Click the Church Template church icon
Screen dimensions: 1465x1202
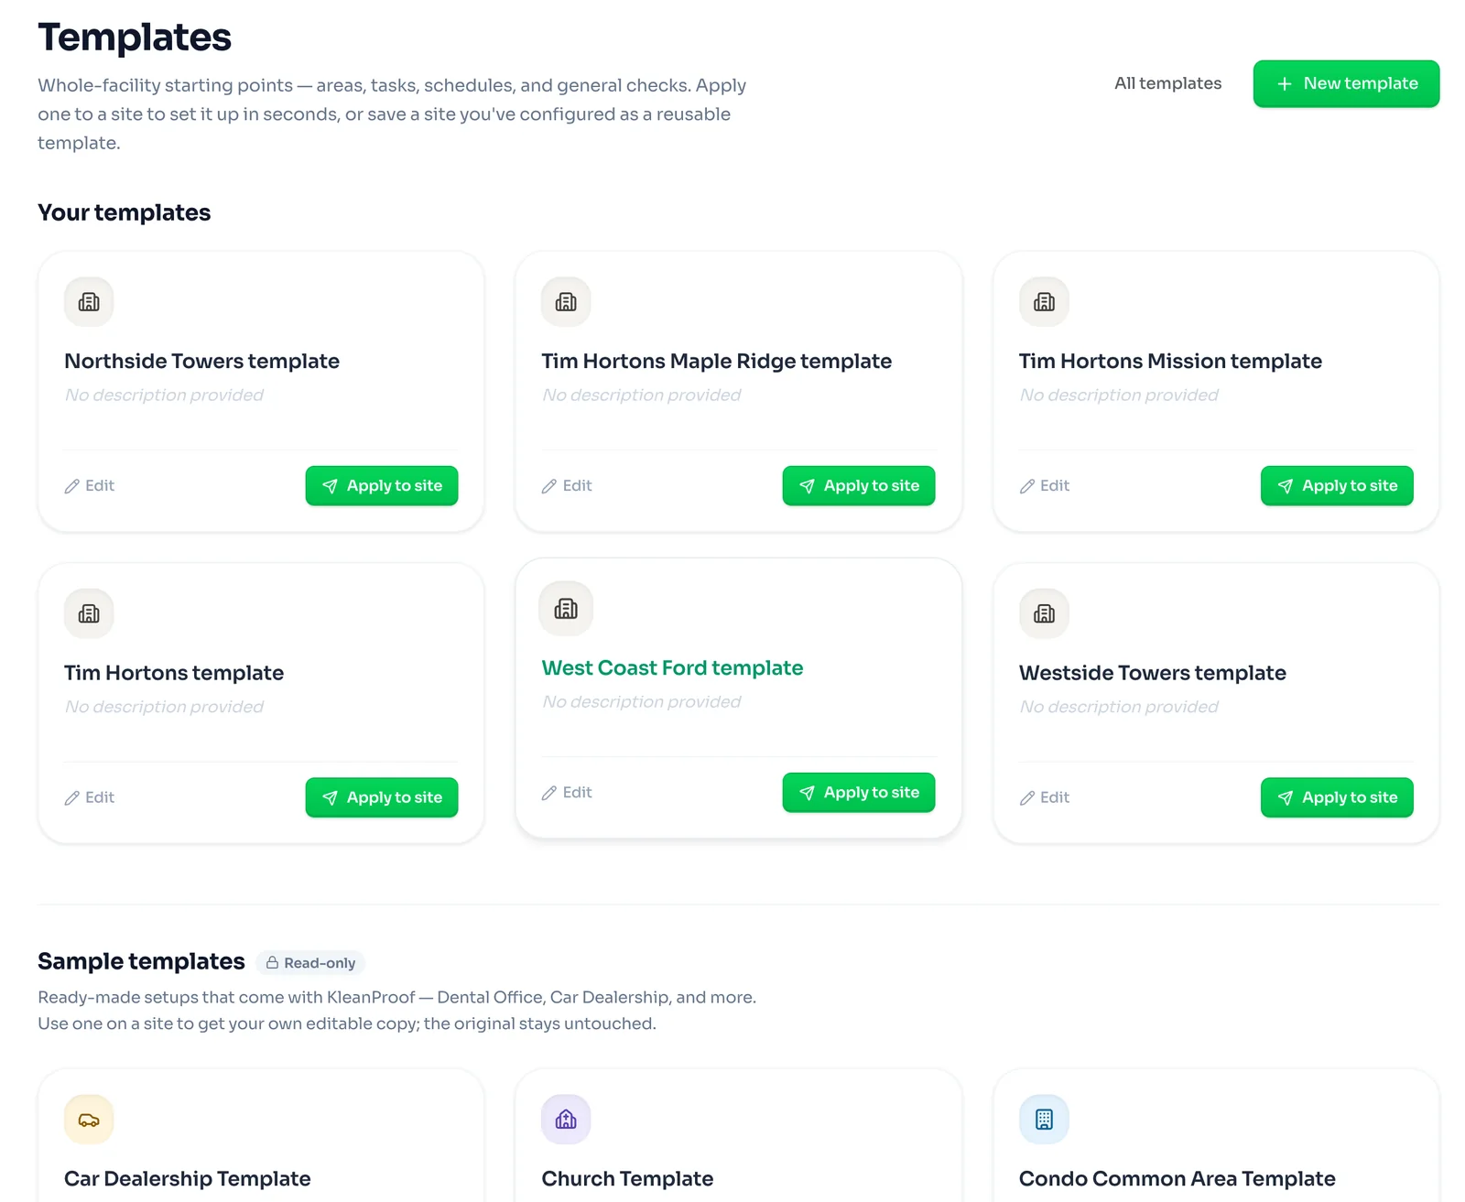point(566,1120)
